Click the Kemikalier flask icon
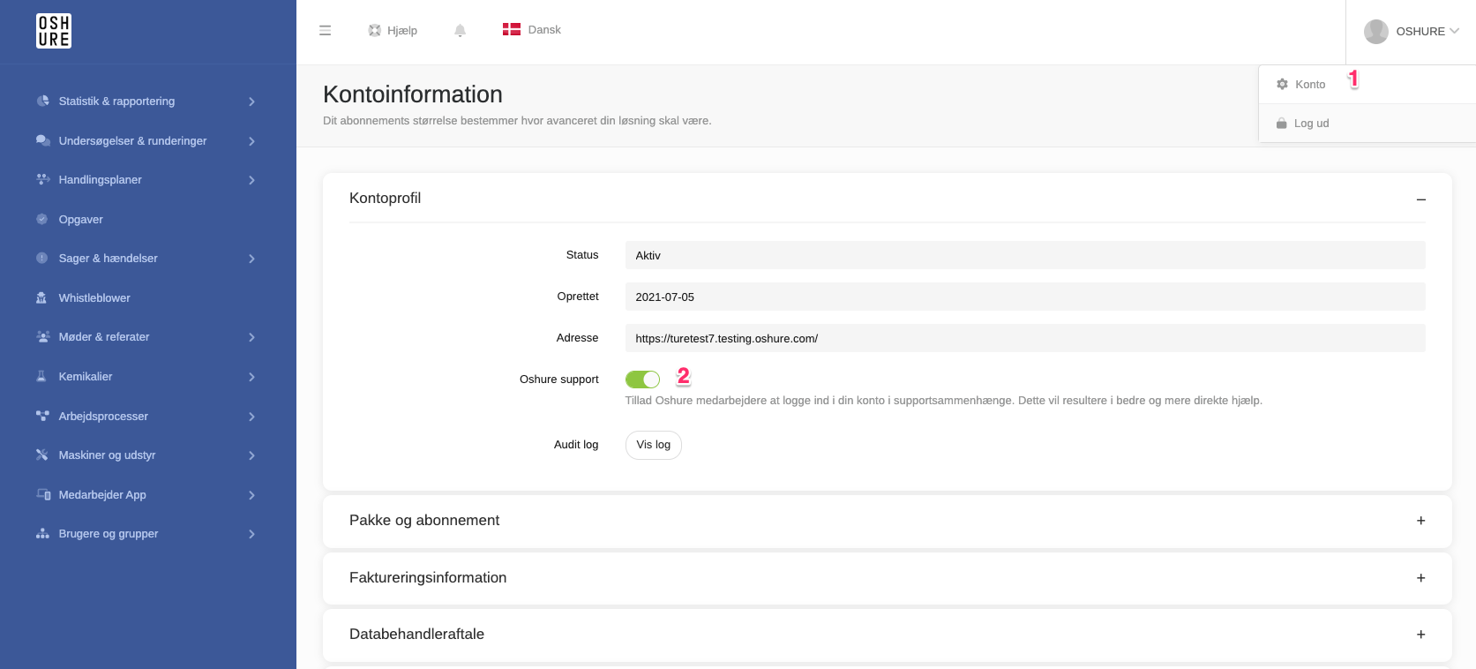 coord(41,376)
